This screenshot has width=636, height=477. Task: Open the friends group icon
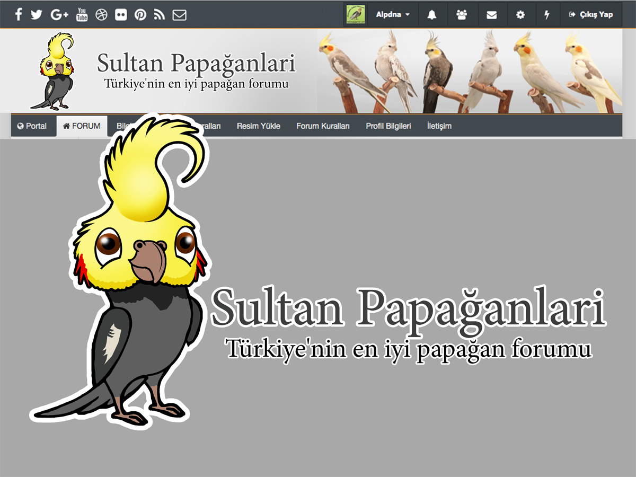(462, 14)
